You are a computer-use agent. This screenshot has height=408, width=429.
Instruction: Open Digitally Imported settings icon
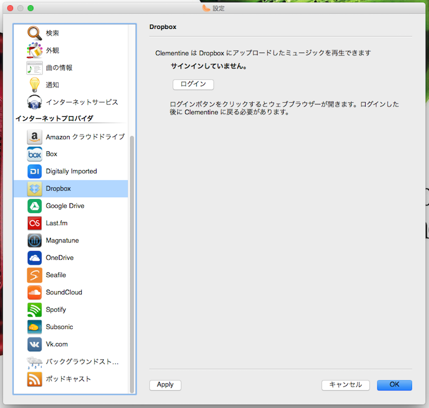pos(34,171)
